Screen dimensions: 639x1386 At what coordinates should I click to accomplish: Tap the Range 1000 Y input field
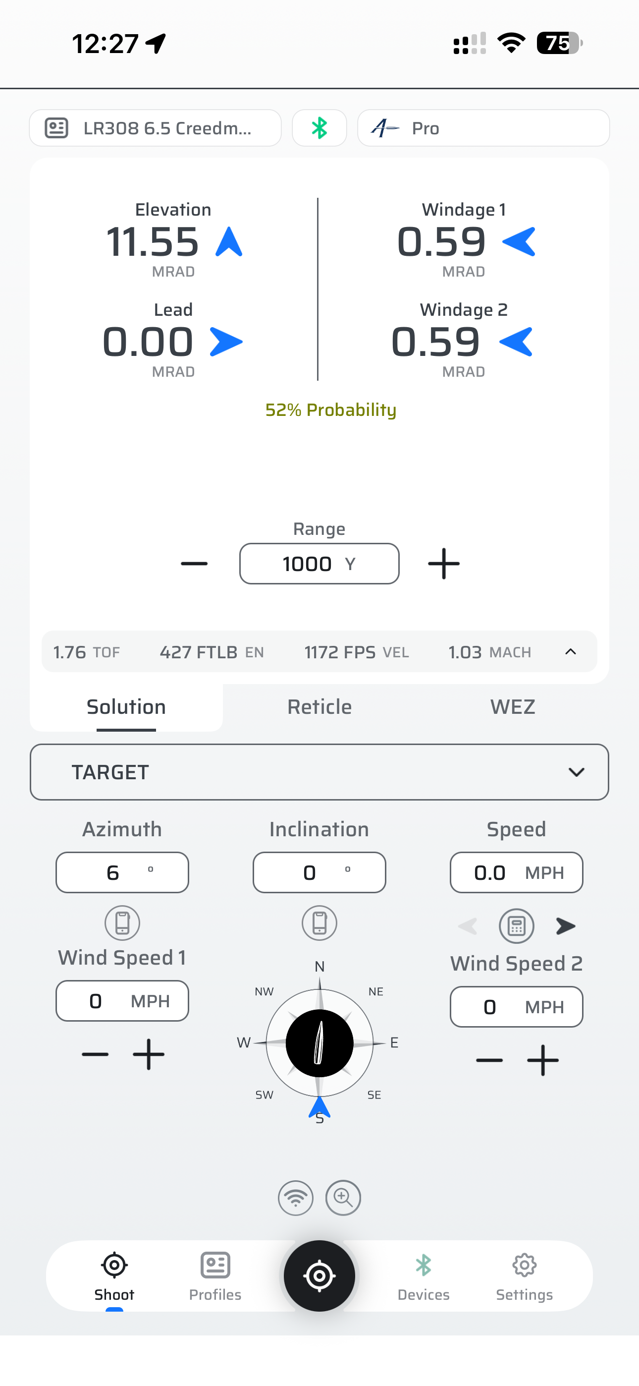319,564
